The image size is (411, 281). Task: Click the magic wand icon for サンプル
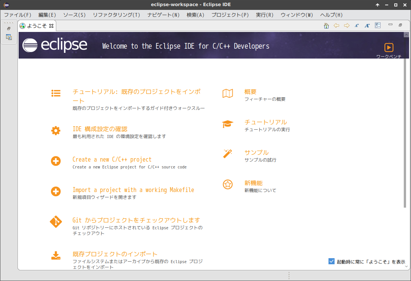[228, 154]
